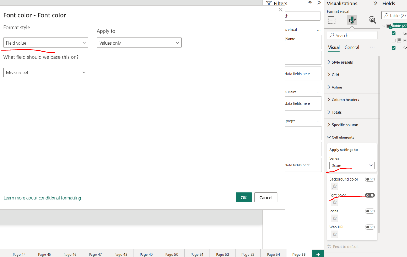The width and height of the screenshot is (407, 257).
Task: Open the Measure 44 field dropdown
Action: coord(46,72)
